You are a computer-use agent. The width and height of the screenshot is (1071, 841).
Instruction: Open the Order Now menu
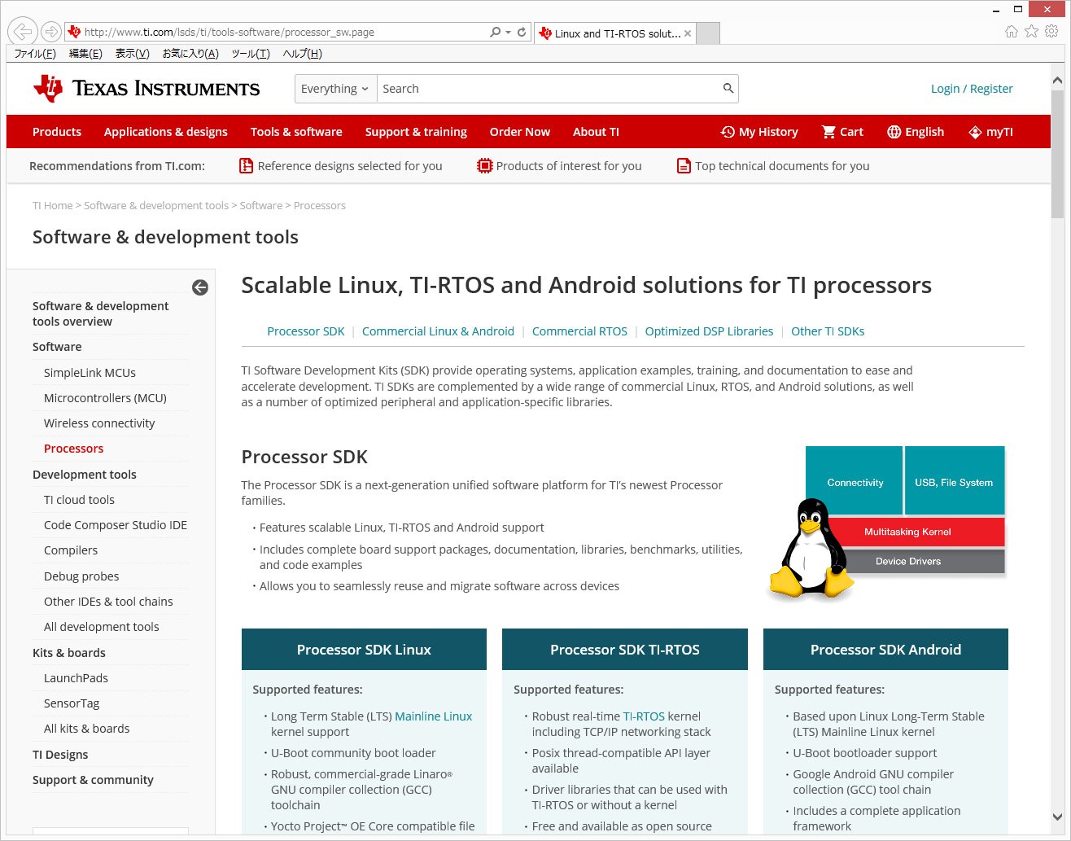(520, 132)
